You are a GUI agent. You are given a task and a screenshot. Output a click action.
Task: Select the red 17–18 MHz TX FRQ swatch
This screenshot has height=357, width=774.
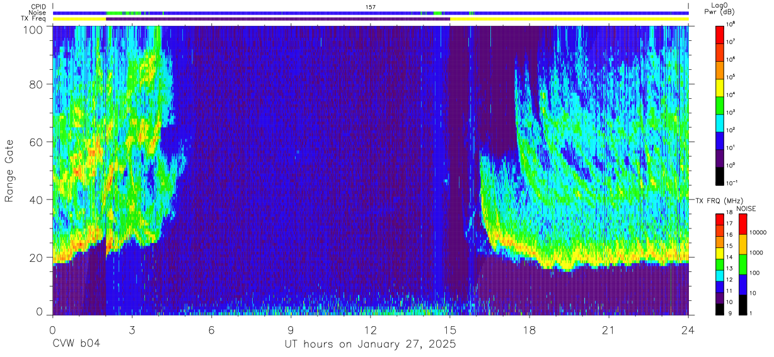720,219
